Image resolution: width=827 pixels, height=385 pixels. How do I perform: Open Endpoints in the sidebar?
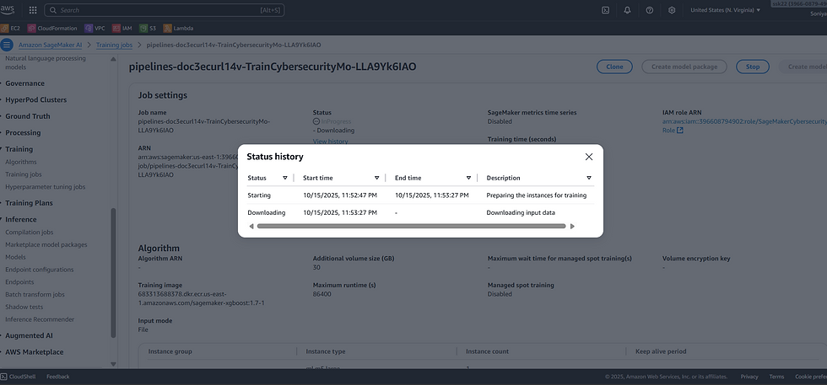click(19, 282)
